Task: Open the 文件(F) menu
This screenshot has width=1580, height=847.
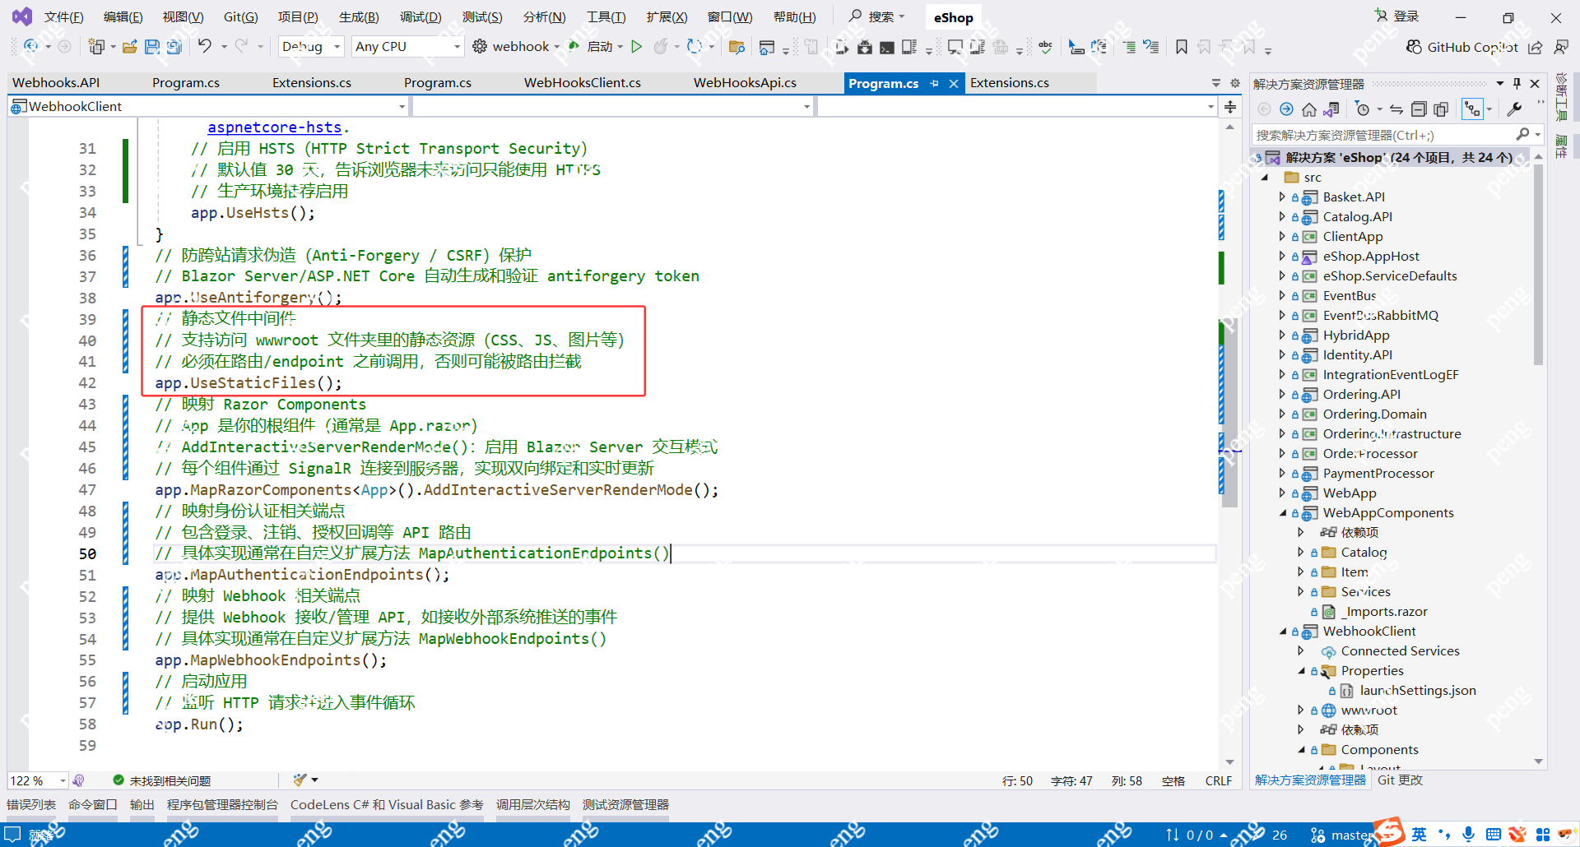Action: tap(63, 17)
